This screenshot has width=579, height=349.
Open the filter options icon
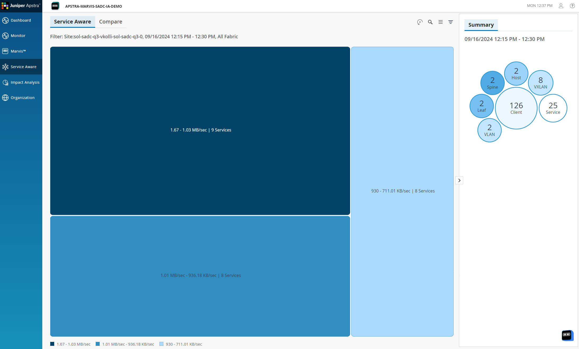(451, 22)
